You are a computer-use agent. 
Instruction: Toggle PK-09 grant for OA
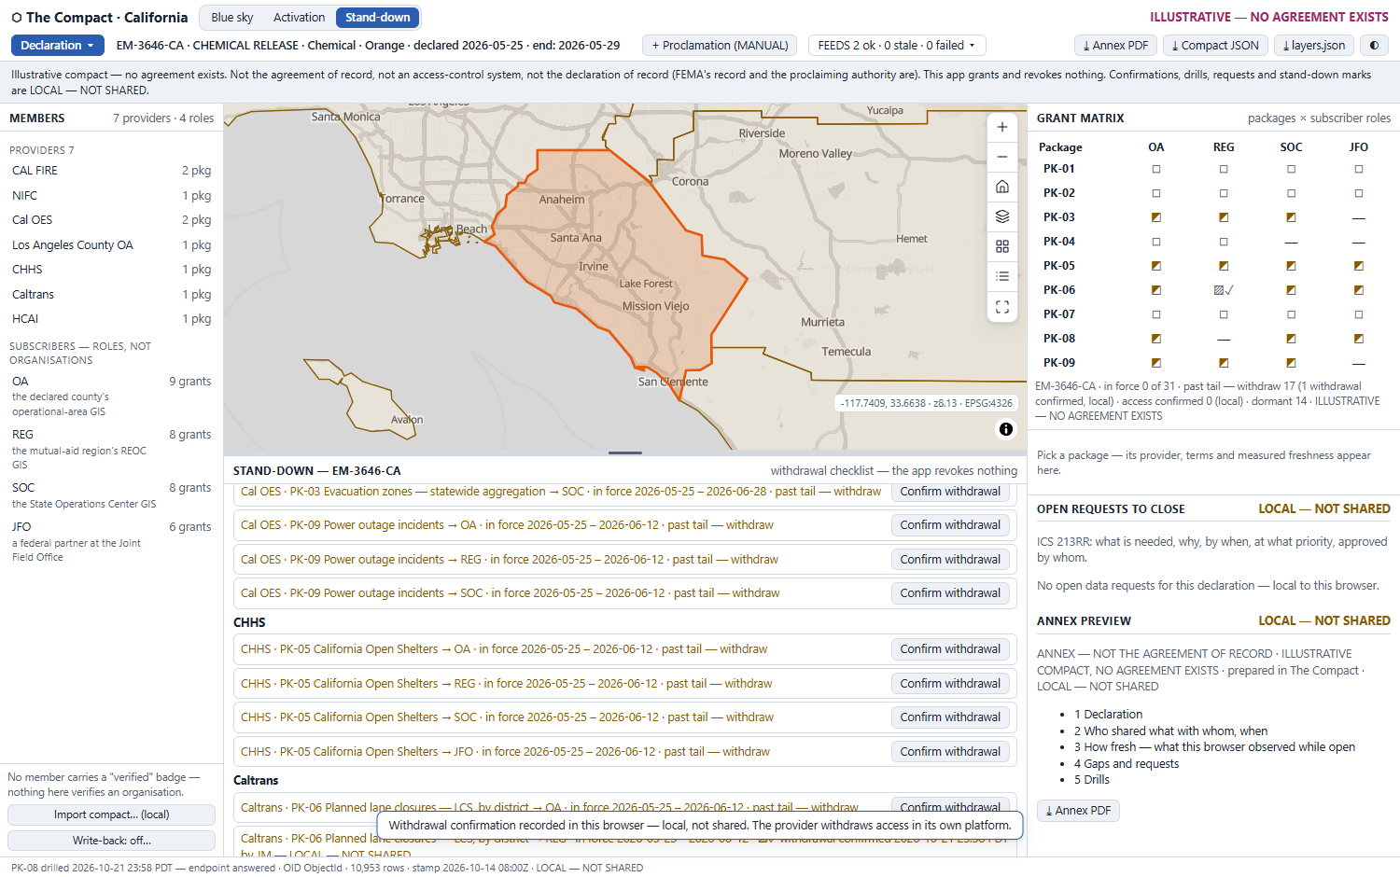pyautogui.click(x=1156, y=363)
